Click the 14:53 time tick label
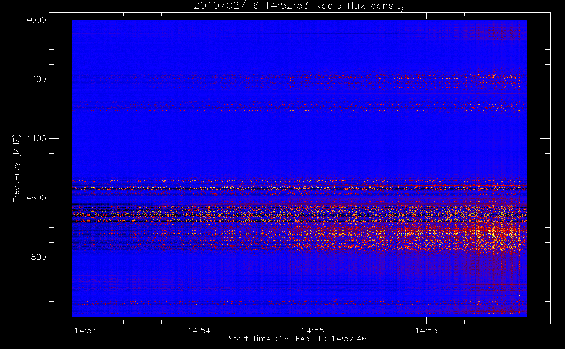This screenshot has height=349, width=565. pos(86,331)
